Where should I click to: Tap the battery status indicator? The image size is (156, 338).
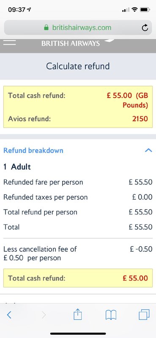click(145, 10)
